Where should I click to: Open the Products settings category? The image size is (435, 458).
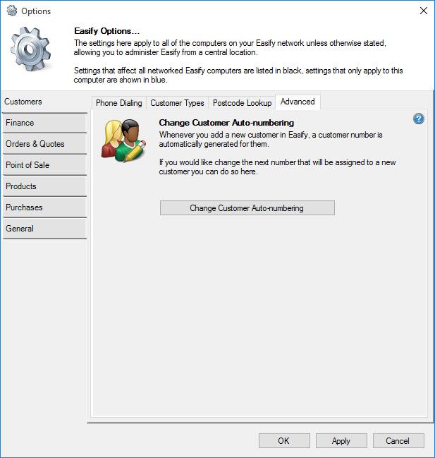44,186
